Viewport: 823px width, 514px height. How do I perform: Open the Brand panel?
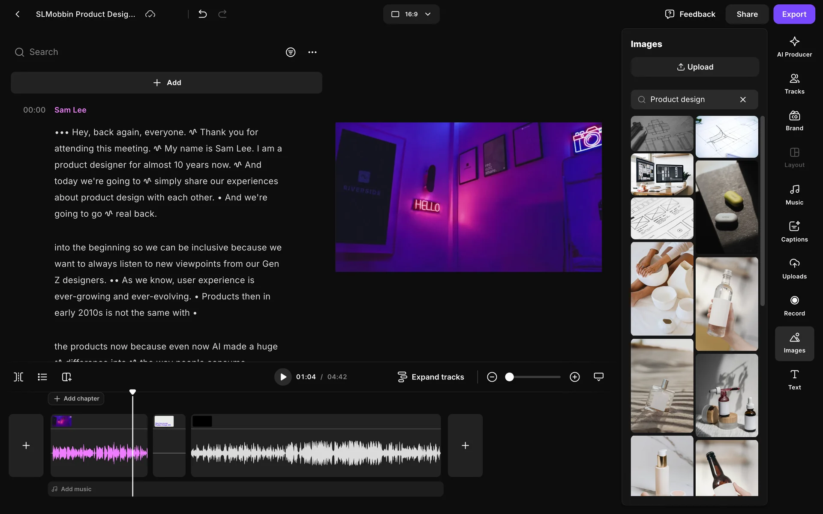coord(794,121)
